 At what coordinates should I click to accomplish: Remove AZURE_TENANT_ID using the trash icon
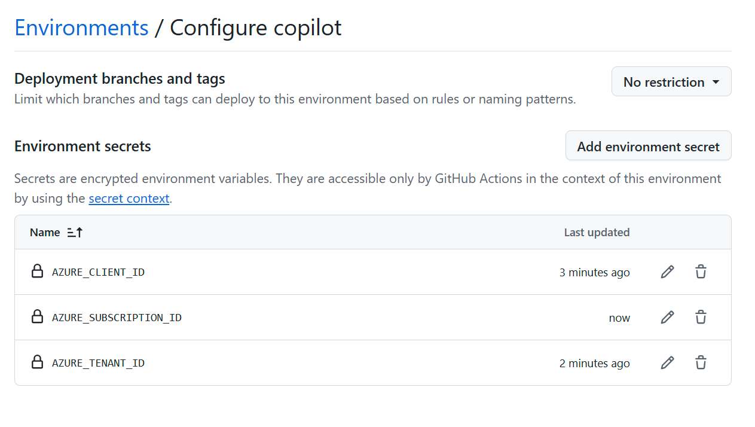pos(701,362)
